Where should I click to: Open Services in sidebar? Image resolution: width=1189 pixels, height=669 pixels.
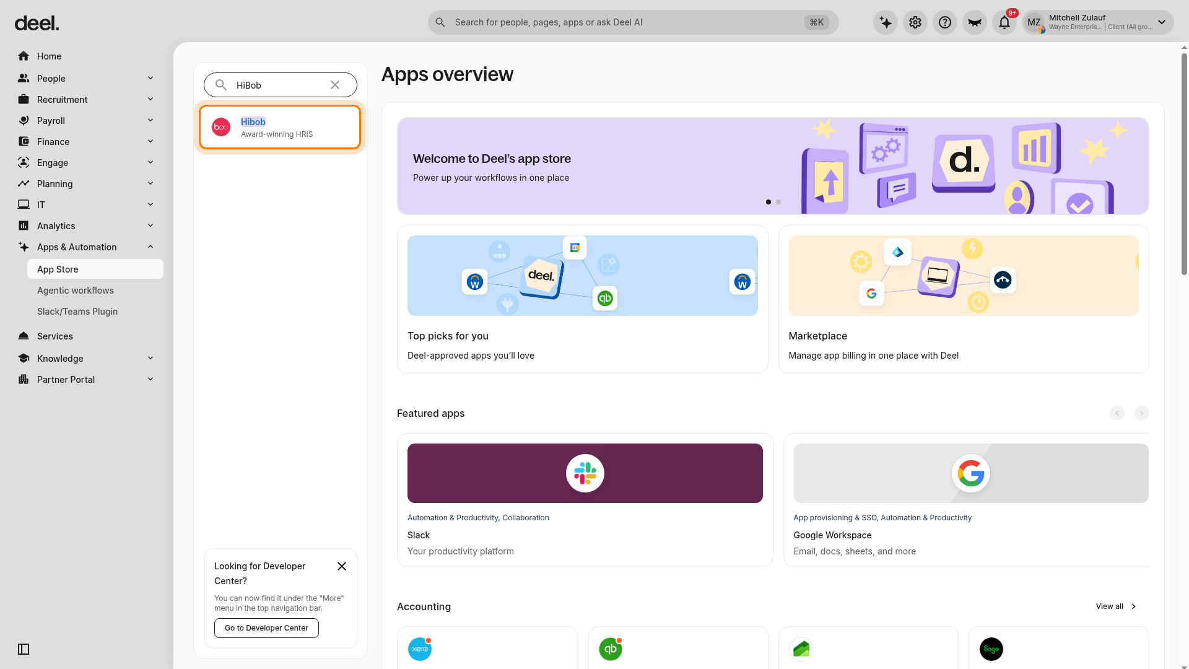point(54,336)
